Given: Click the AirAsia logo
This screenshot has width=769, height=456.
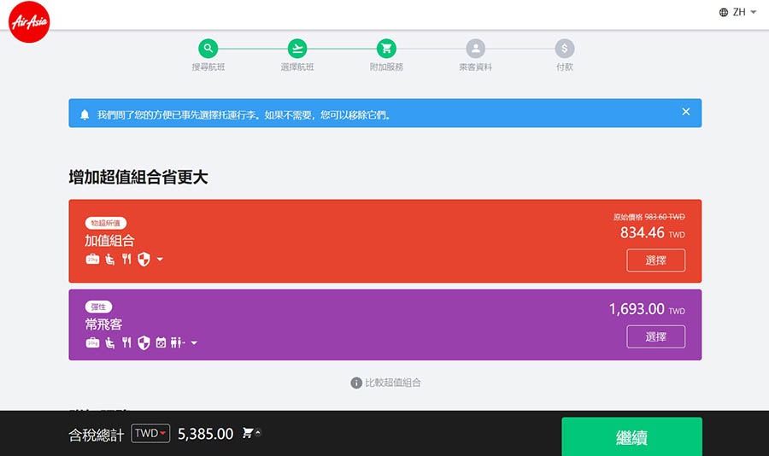Looking at the screenshot, I should click(x=30, y=21).
